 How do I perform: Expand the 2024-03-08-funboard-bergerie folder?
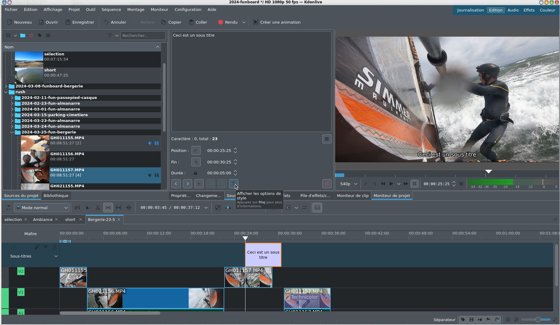6,86
